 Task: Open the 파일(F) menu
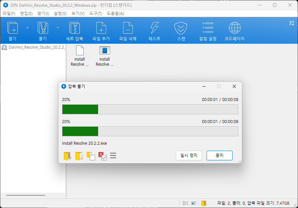9,13
